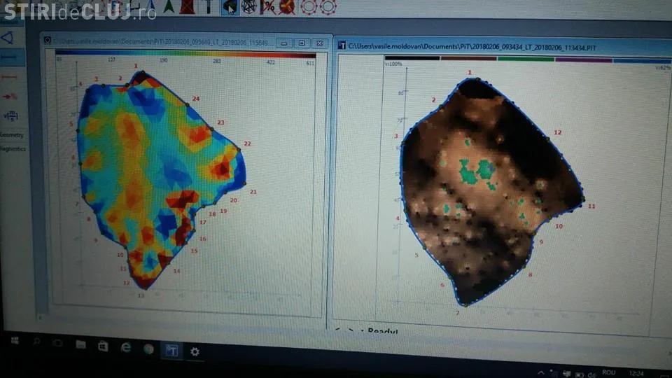Choose the red line tool in left sidebar

(9, 76)
